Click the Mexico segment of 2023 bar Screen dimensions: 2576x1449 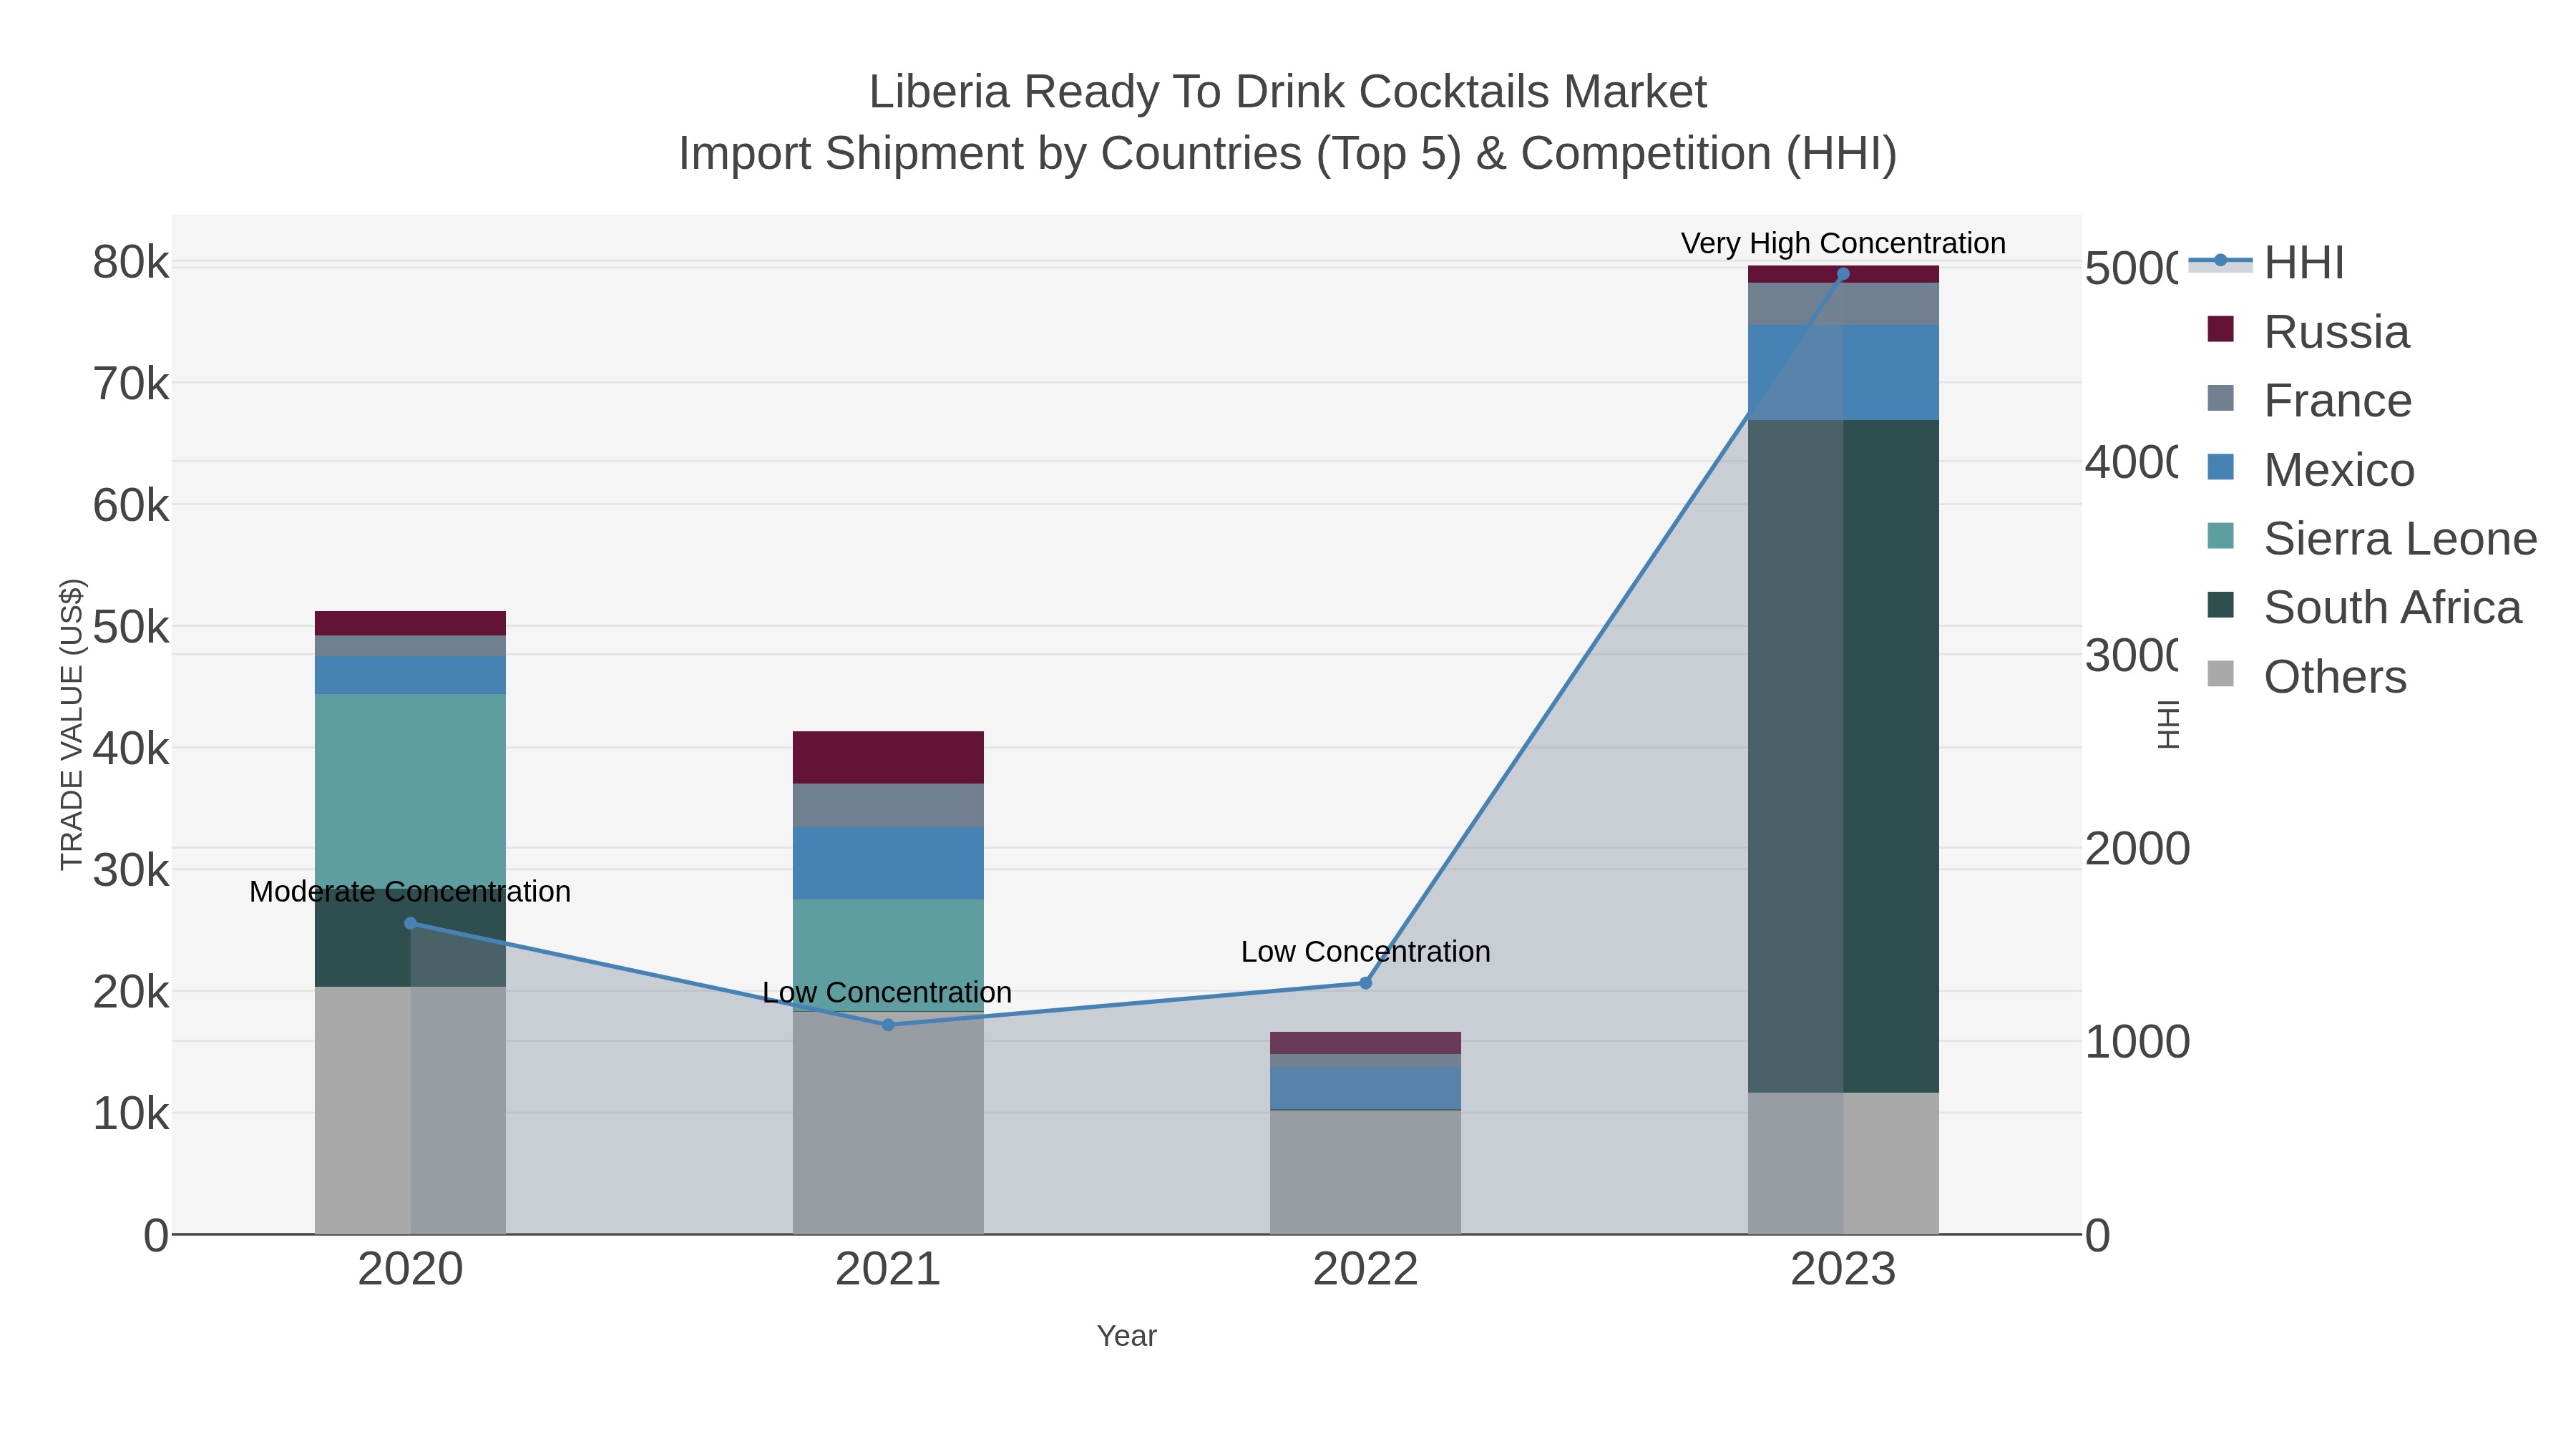[x=1843, y=372]
